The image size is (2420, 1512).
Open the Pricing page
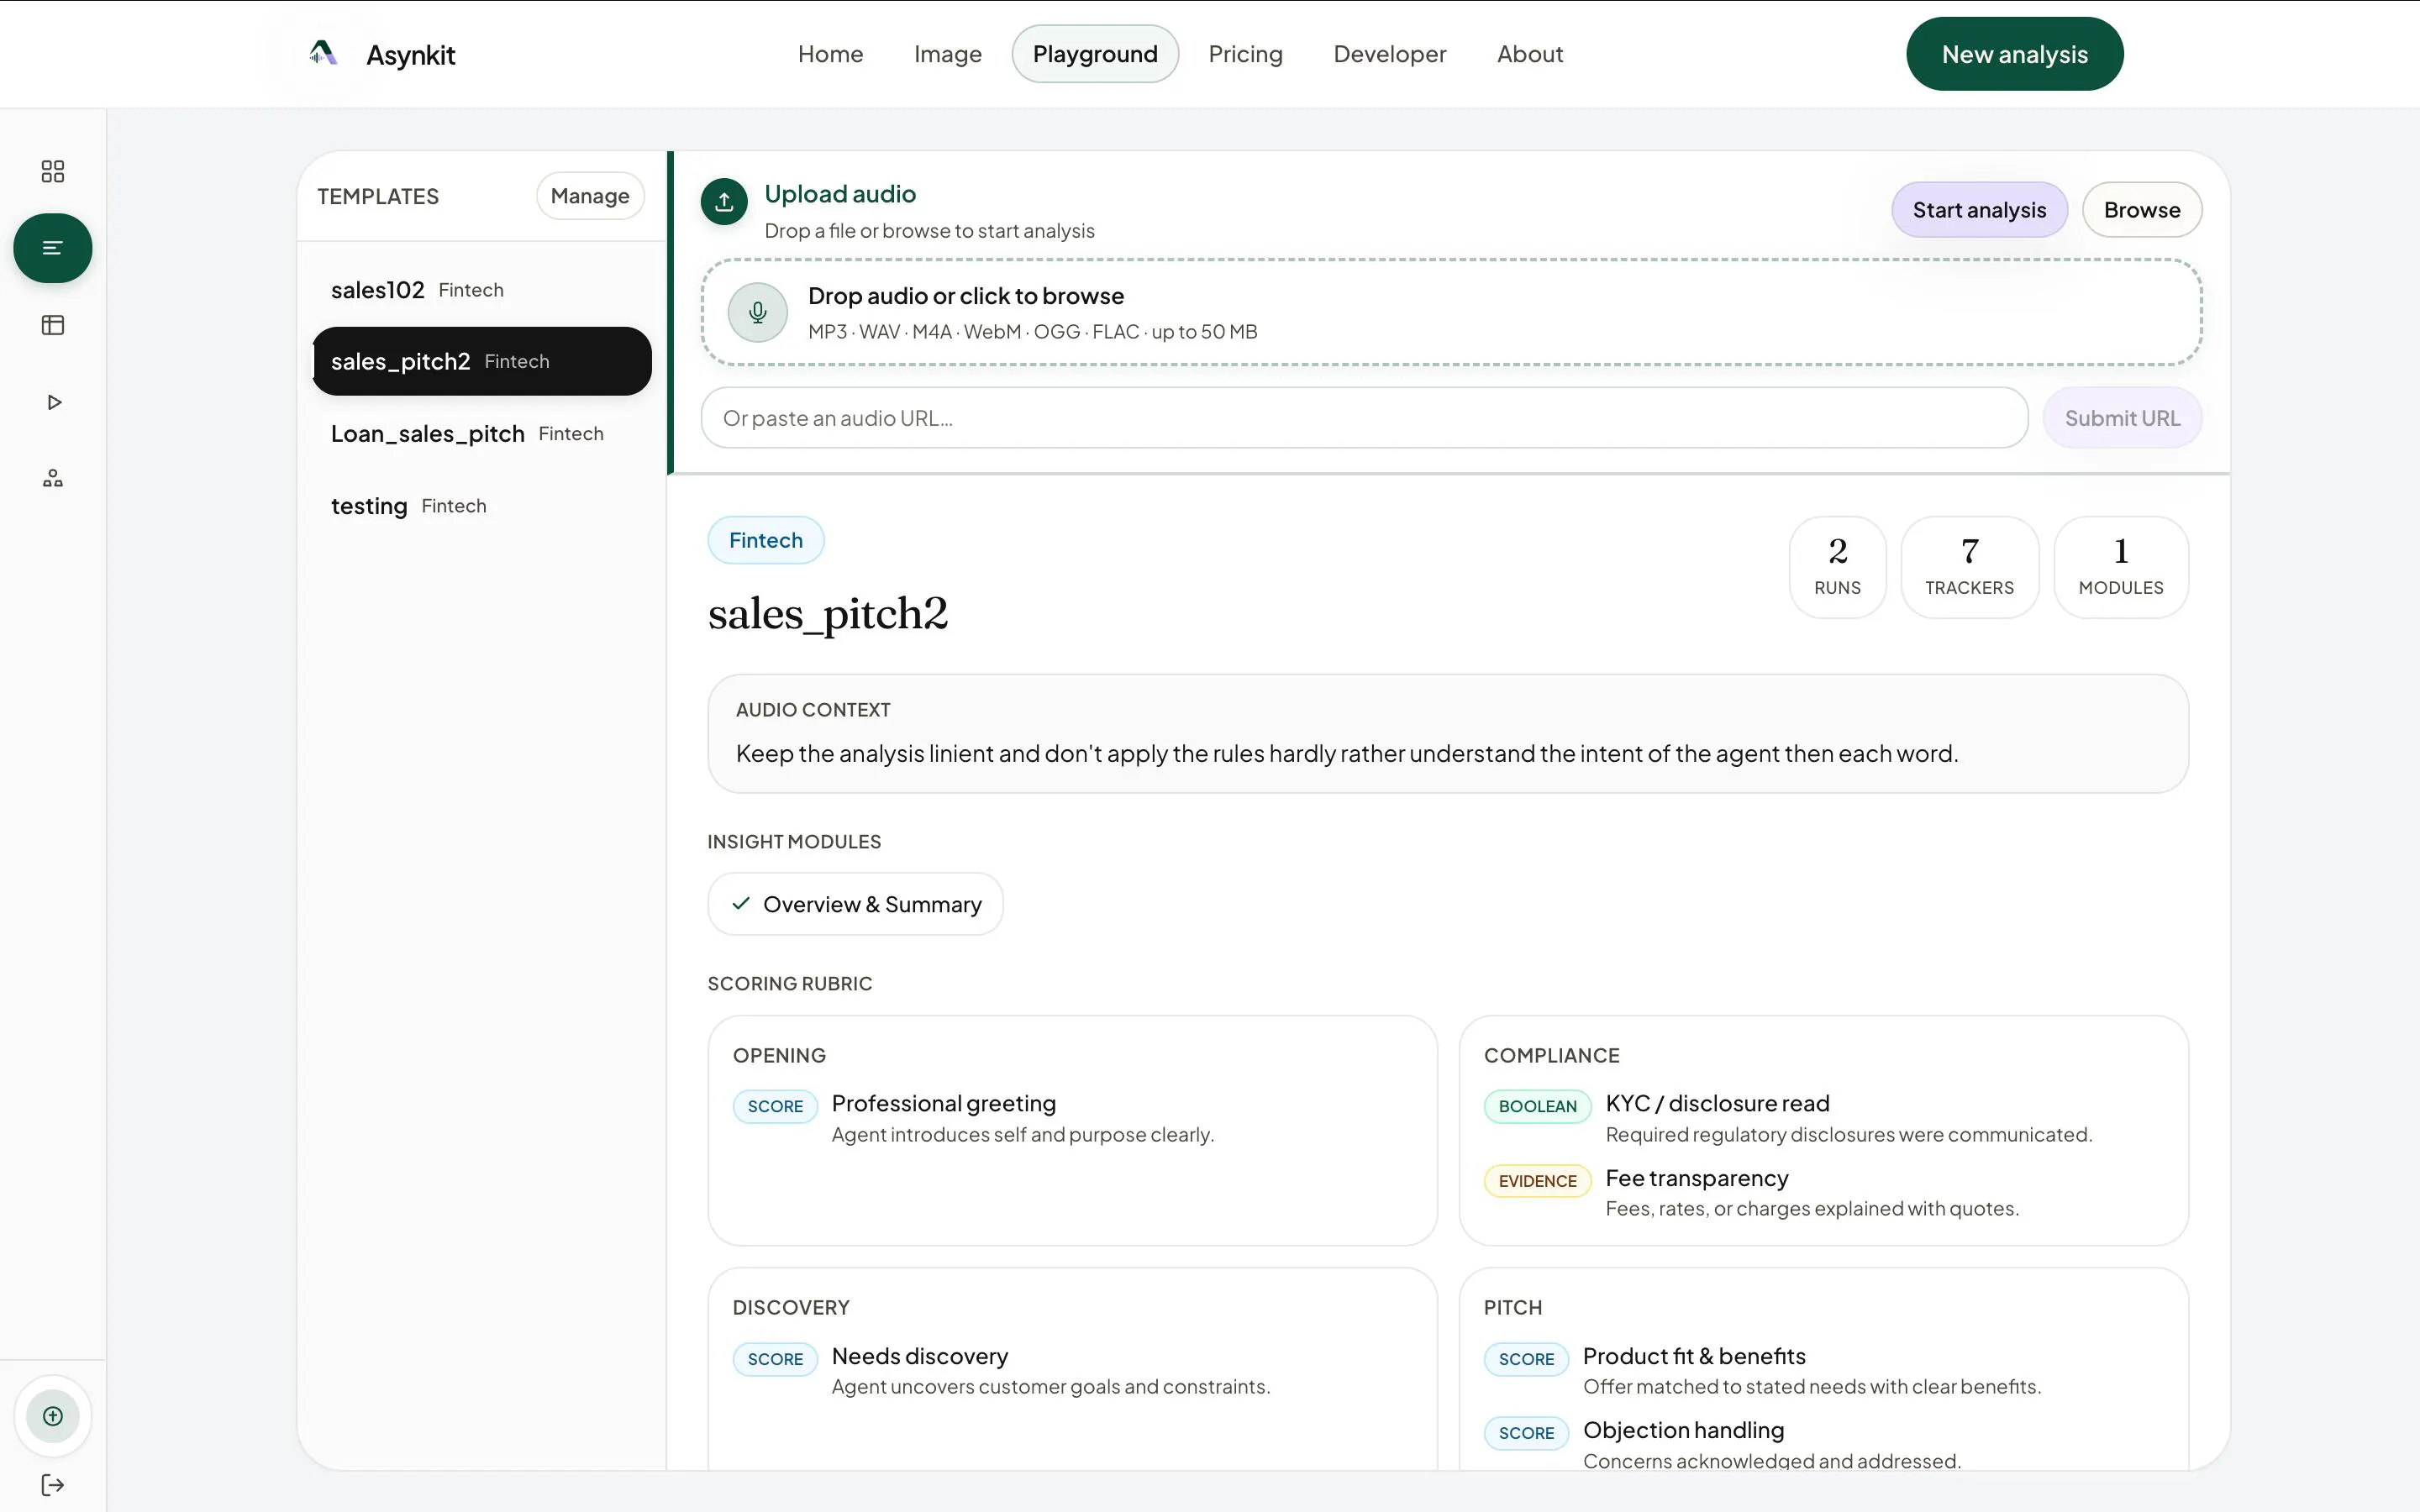point(1245,54)
